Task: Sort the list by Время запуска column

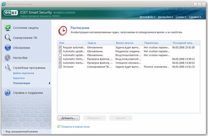Action: (128, 43)
